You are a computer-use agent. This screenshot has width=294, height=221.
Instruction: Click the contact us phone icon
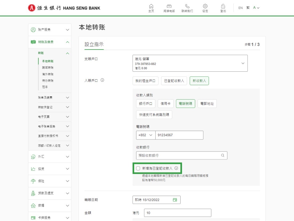pos(187,6)
